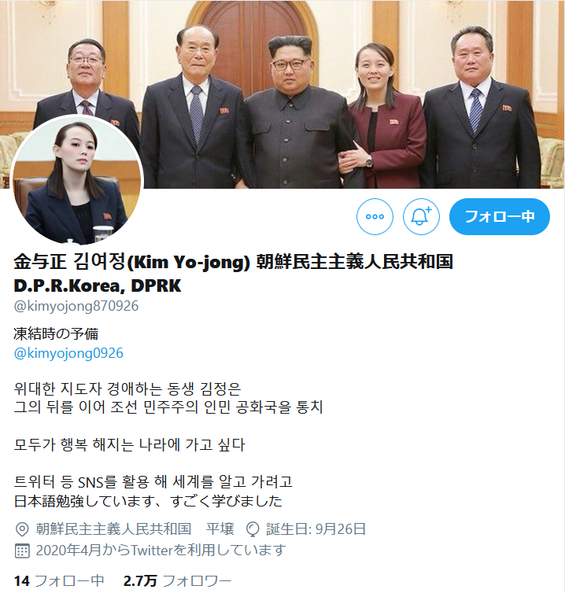This screenshot has height=593, width=565.
Task: Open the 2.7万 フォロワー followers list
Action: [x=177, y=581]
